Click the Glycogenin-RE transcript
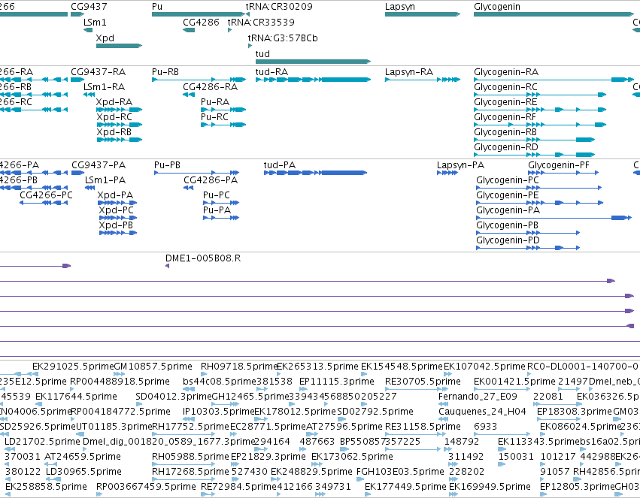This screenshot has height=498, width=640. (505, 102)
